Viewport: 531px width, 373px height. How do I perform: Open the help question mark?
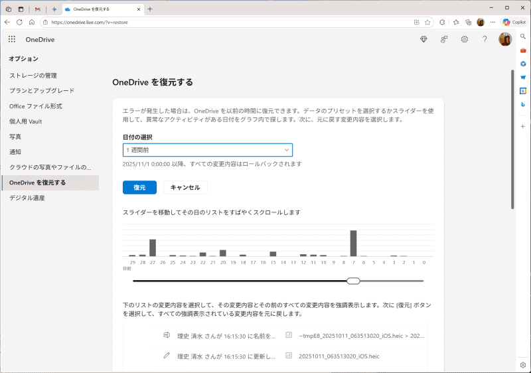pyautogui.click(x=485, y=39)
